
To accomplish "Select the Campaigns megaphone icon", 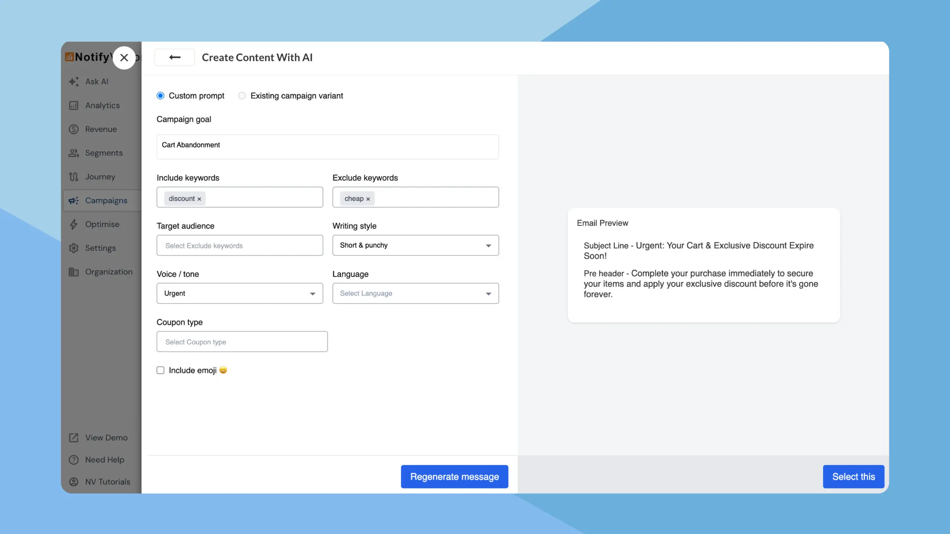I will (x=73, y=200).
